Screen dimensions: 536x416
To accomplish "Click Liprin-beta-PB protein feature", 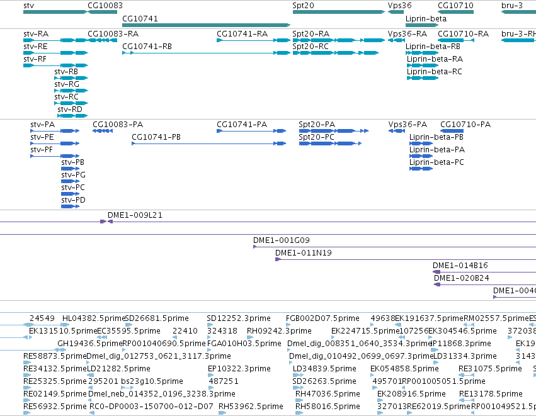I will pos(421,143).
